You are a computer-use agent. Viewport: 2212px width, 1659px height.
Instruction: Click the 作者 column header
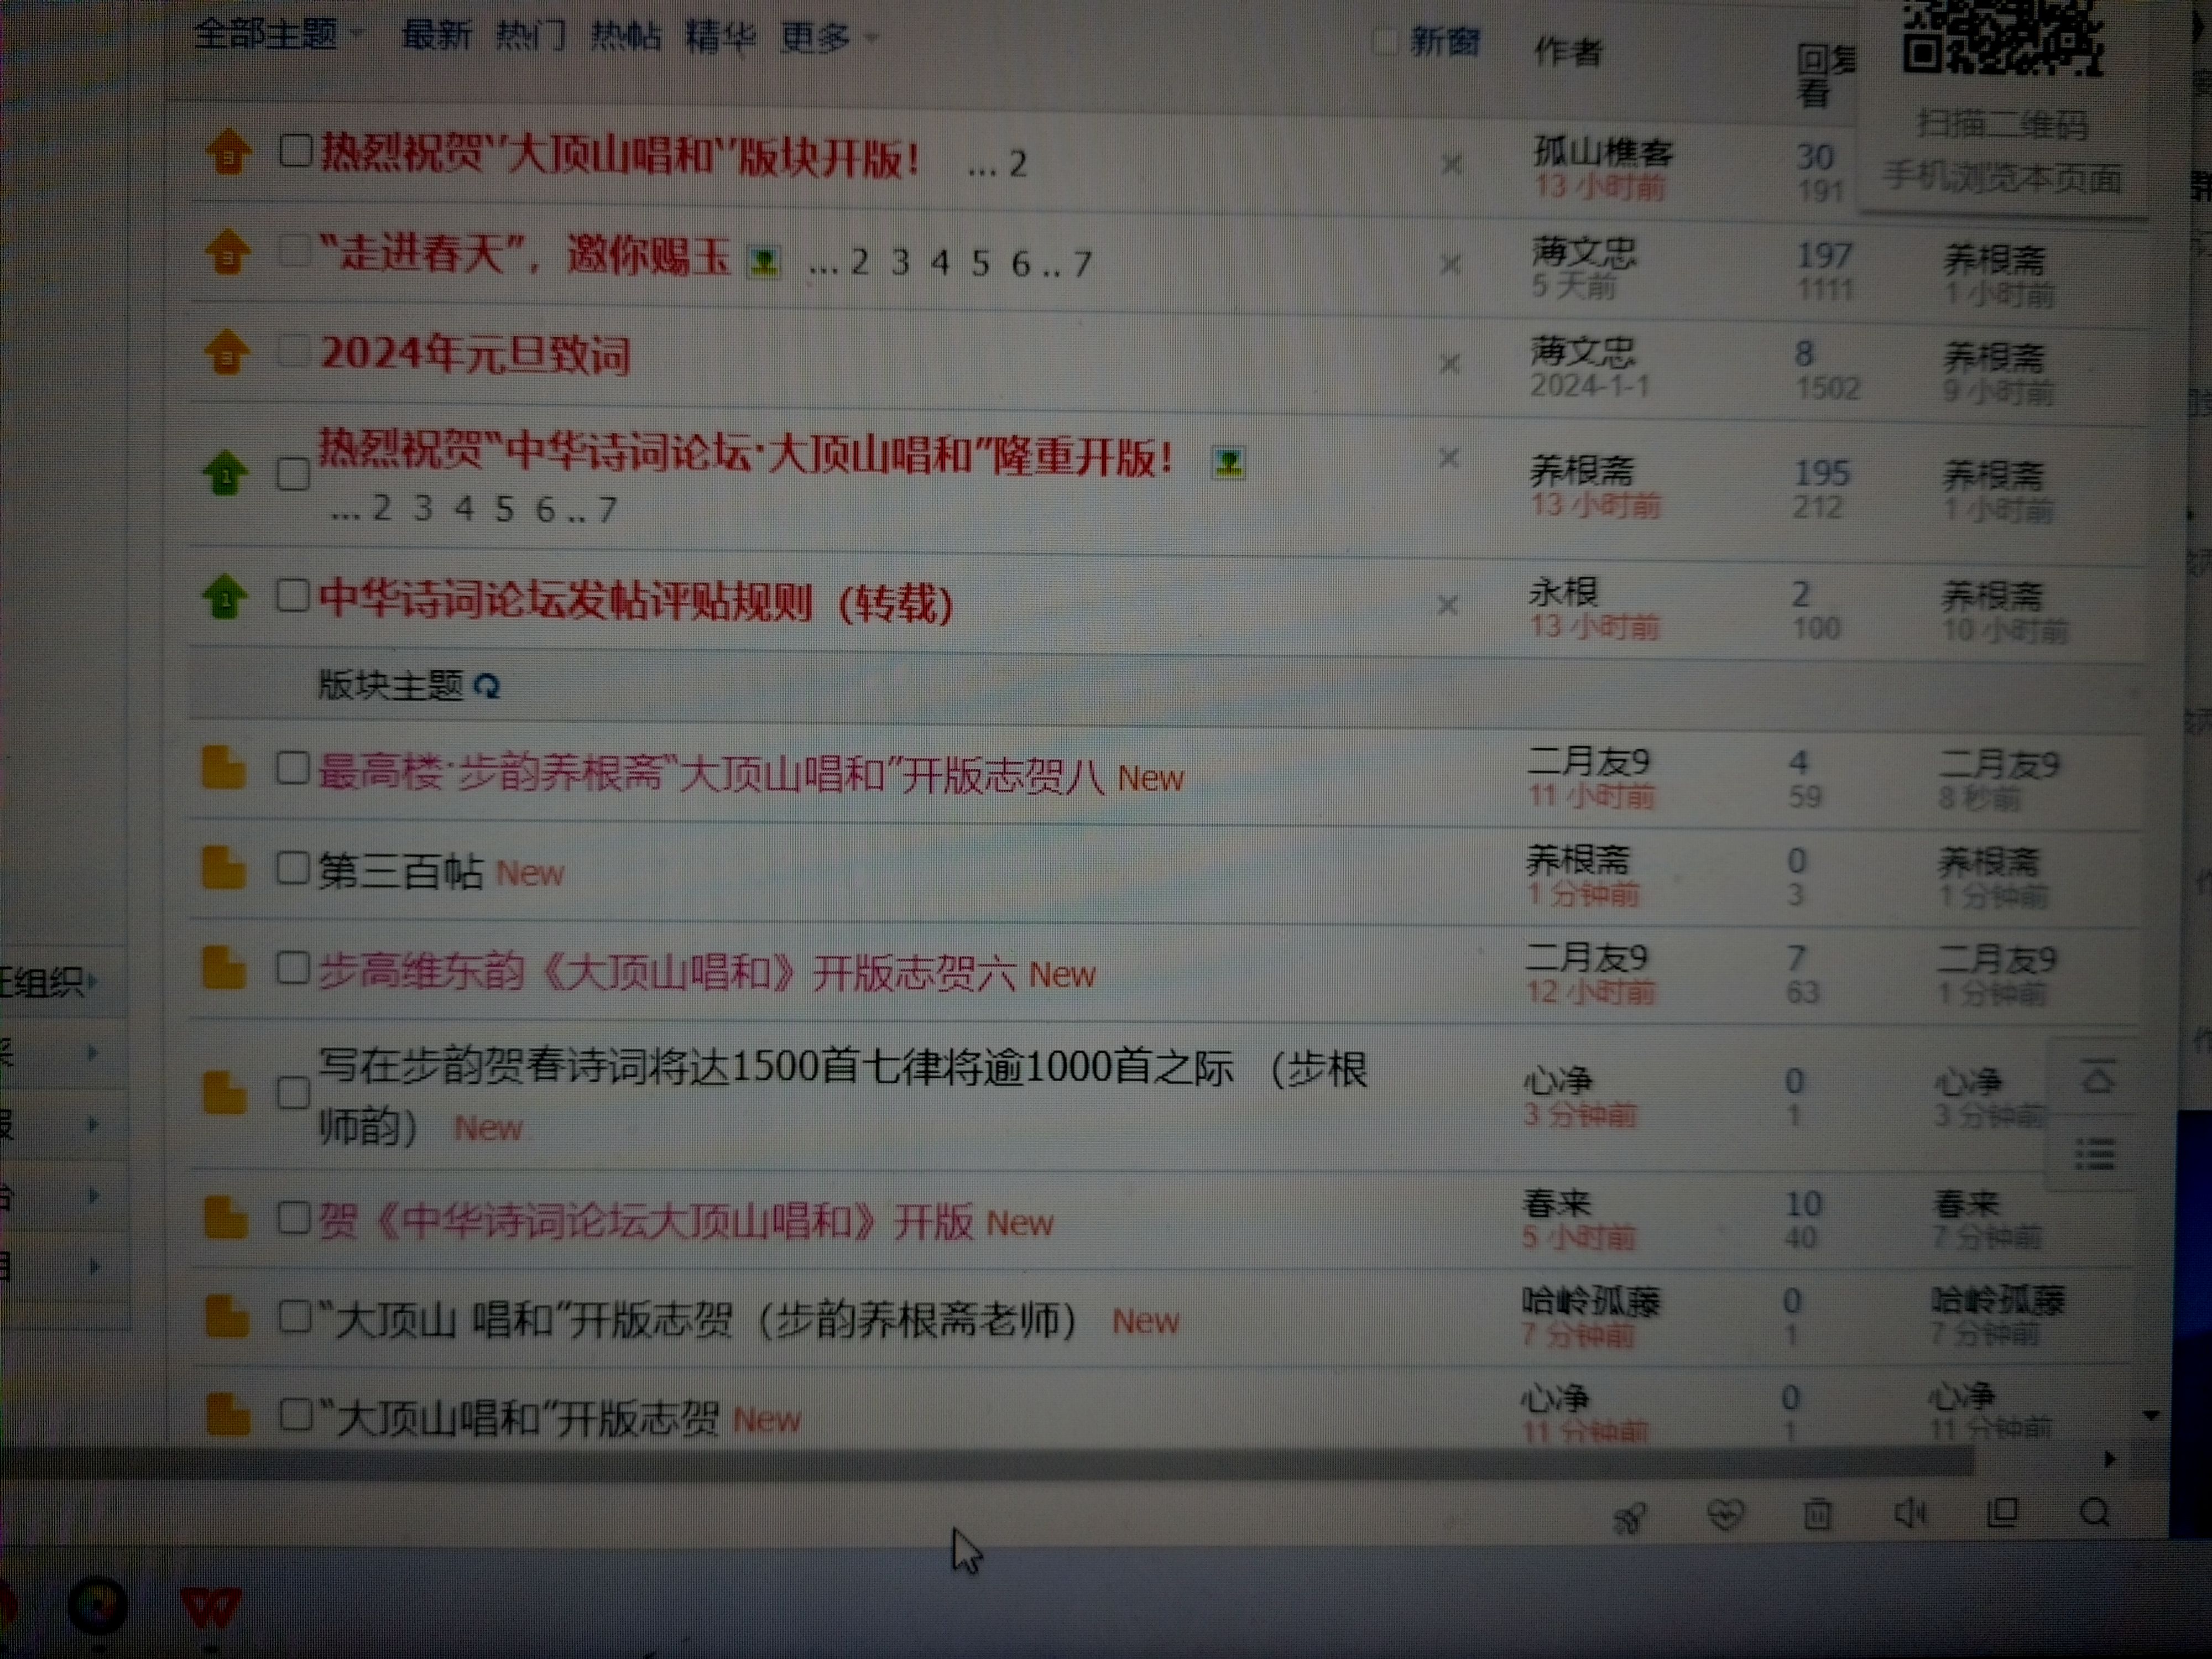coord(1568,52)
